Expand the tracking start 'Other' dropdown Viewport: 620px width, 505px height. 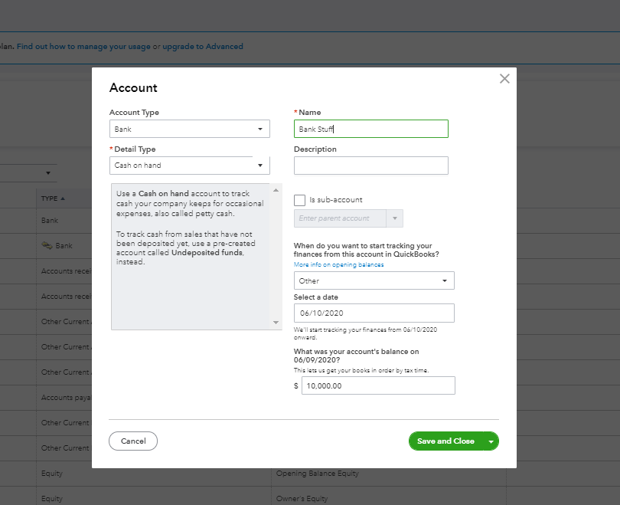pyautogui.click(x=374, y=281)
